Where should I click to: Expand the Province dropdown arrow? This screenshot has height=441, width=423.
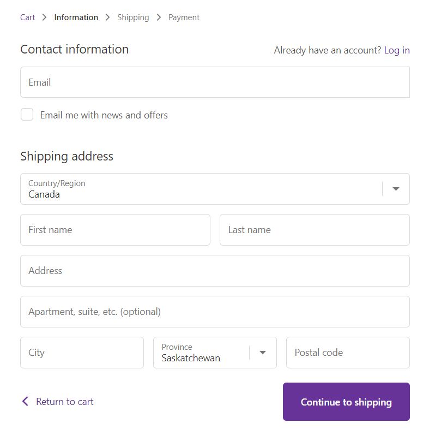click(x=263, y=353)
